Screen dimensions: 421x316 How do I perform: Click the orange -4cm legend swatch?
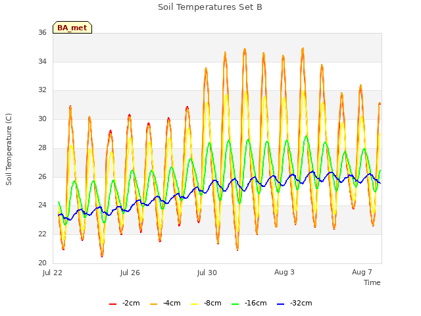(x=153, y=304)
